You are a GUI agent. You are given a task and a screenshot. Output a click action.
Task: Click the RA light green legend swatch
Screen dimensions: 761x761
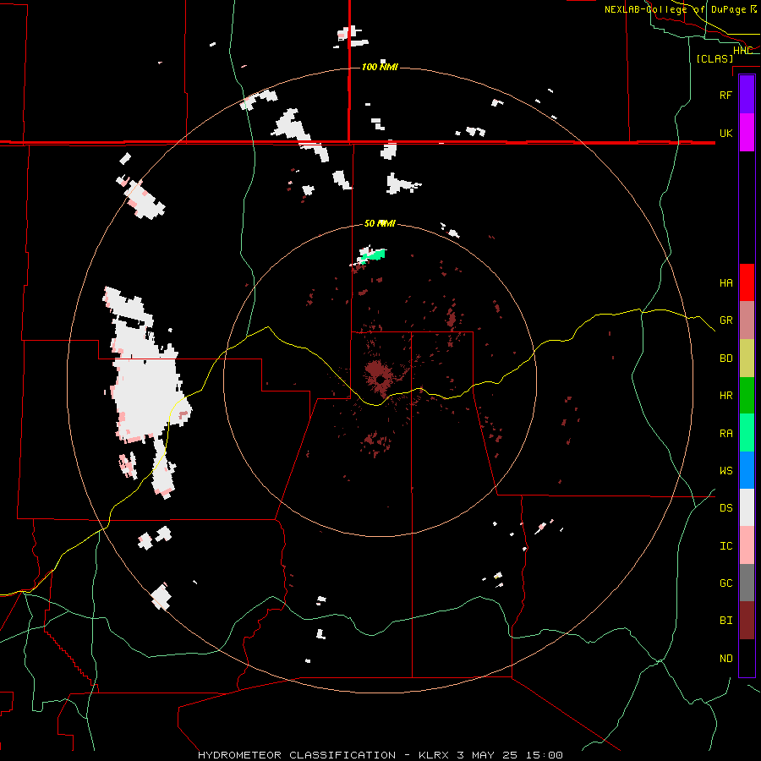tap(747, 433)
